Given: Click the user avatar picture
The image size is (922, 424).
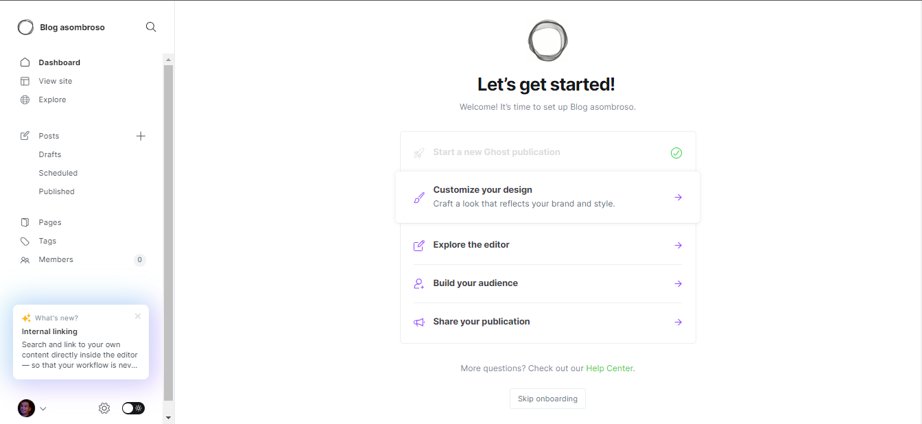Looking at the screenshot, I should click(26, 408).
